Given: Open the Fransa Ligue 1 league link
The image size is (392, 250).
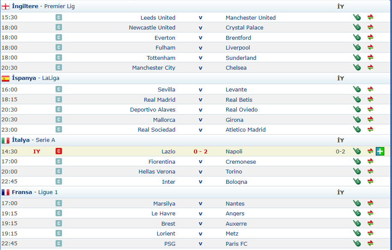Looking at the screenshot, I should coord(35,192).
